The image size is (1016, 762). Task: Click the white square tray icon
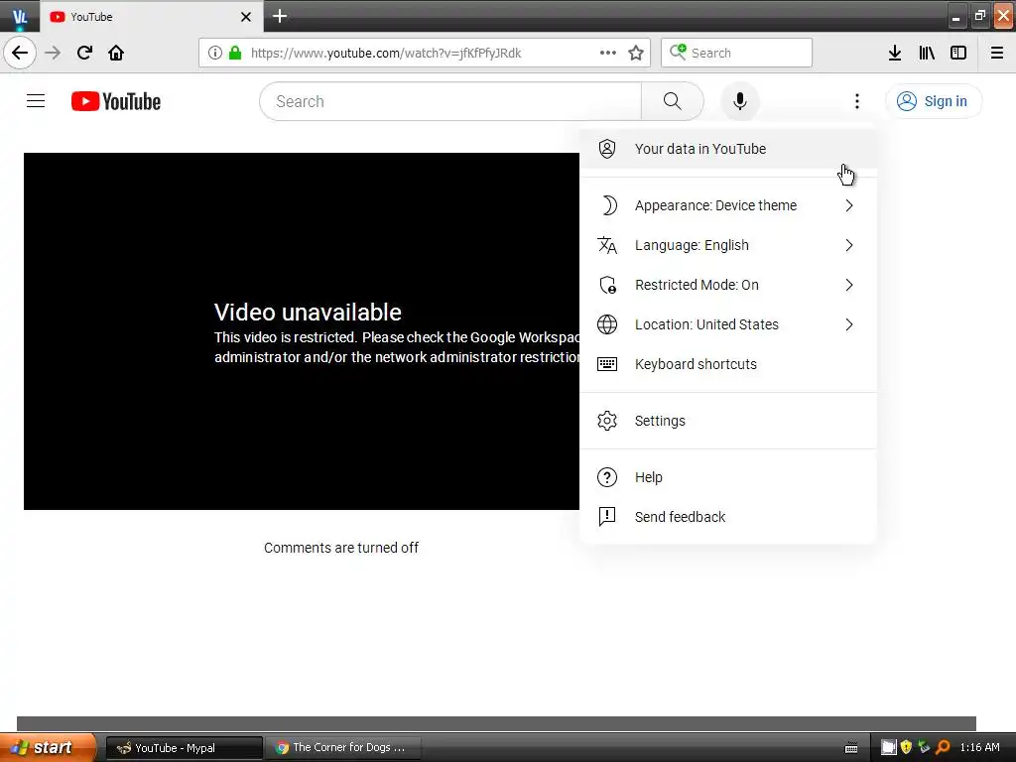click(888, 747)
